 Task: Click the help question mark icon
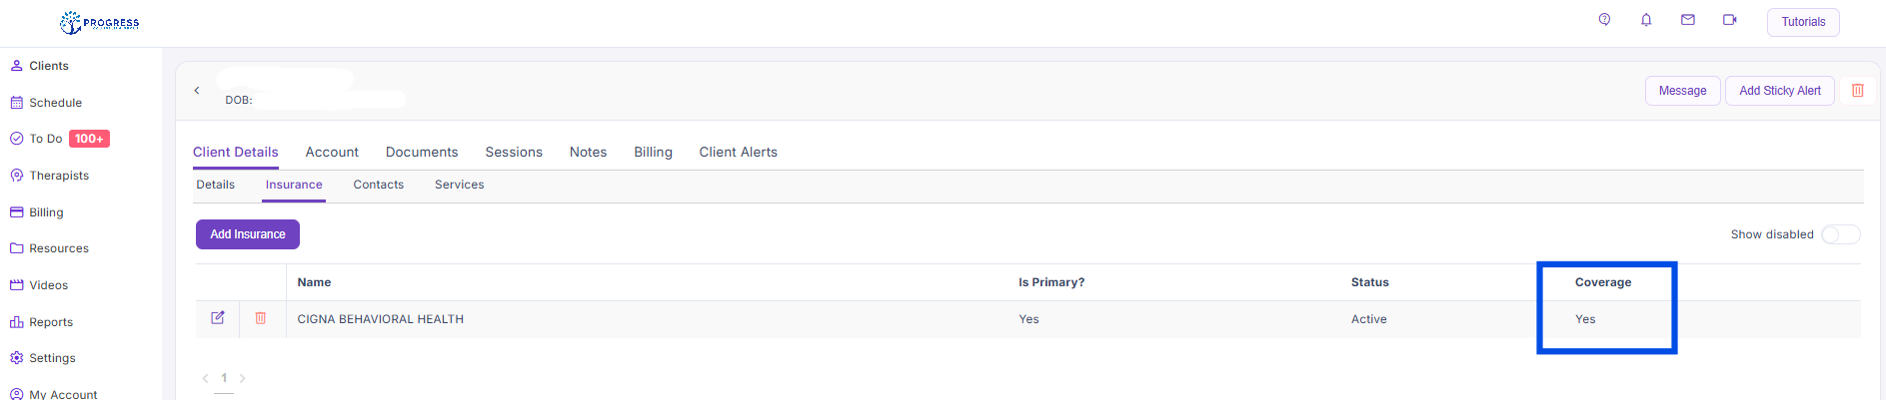1604,20
